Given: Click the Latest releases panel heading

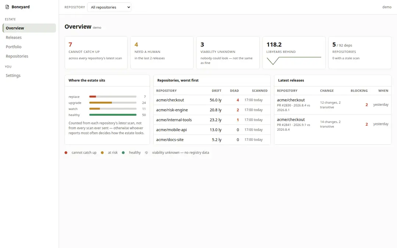Looking at the screenshot, I should (291, 80).
